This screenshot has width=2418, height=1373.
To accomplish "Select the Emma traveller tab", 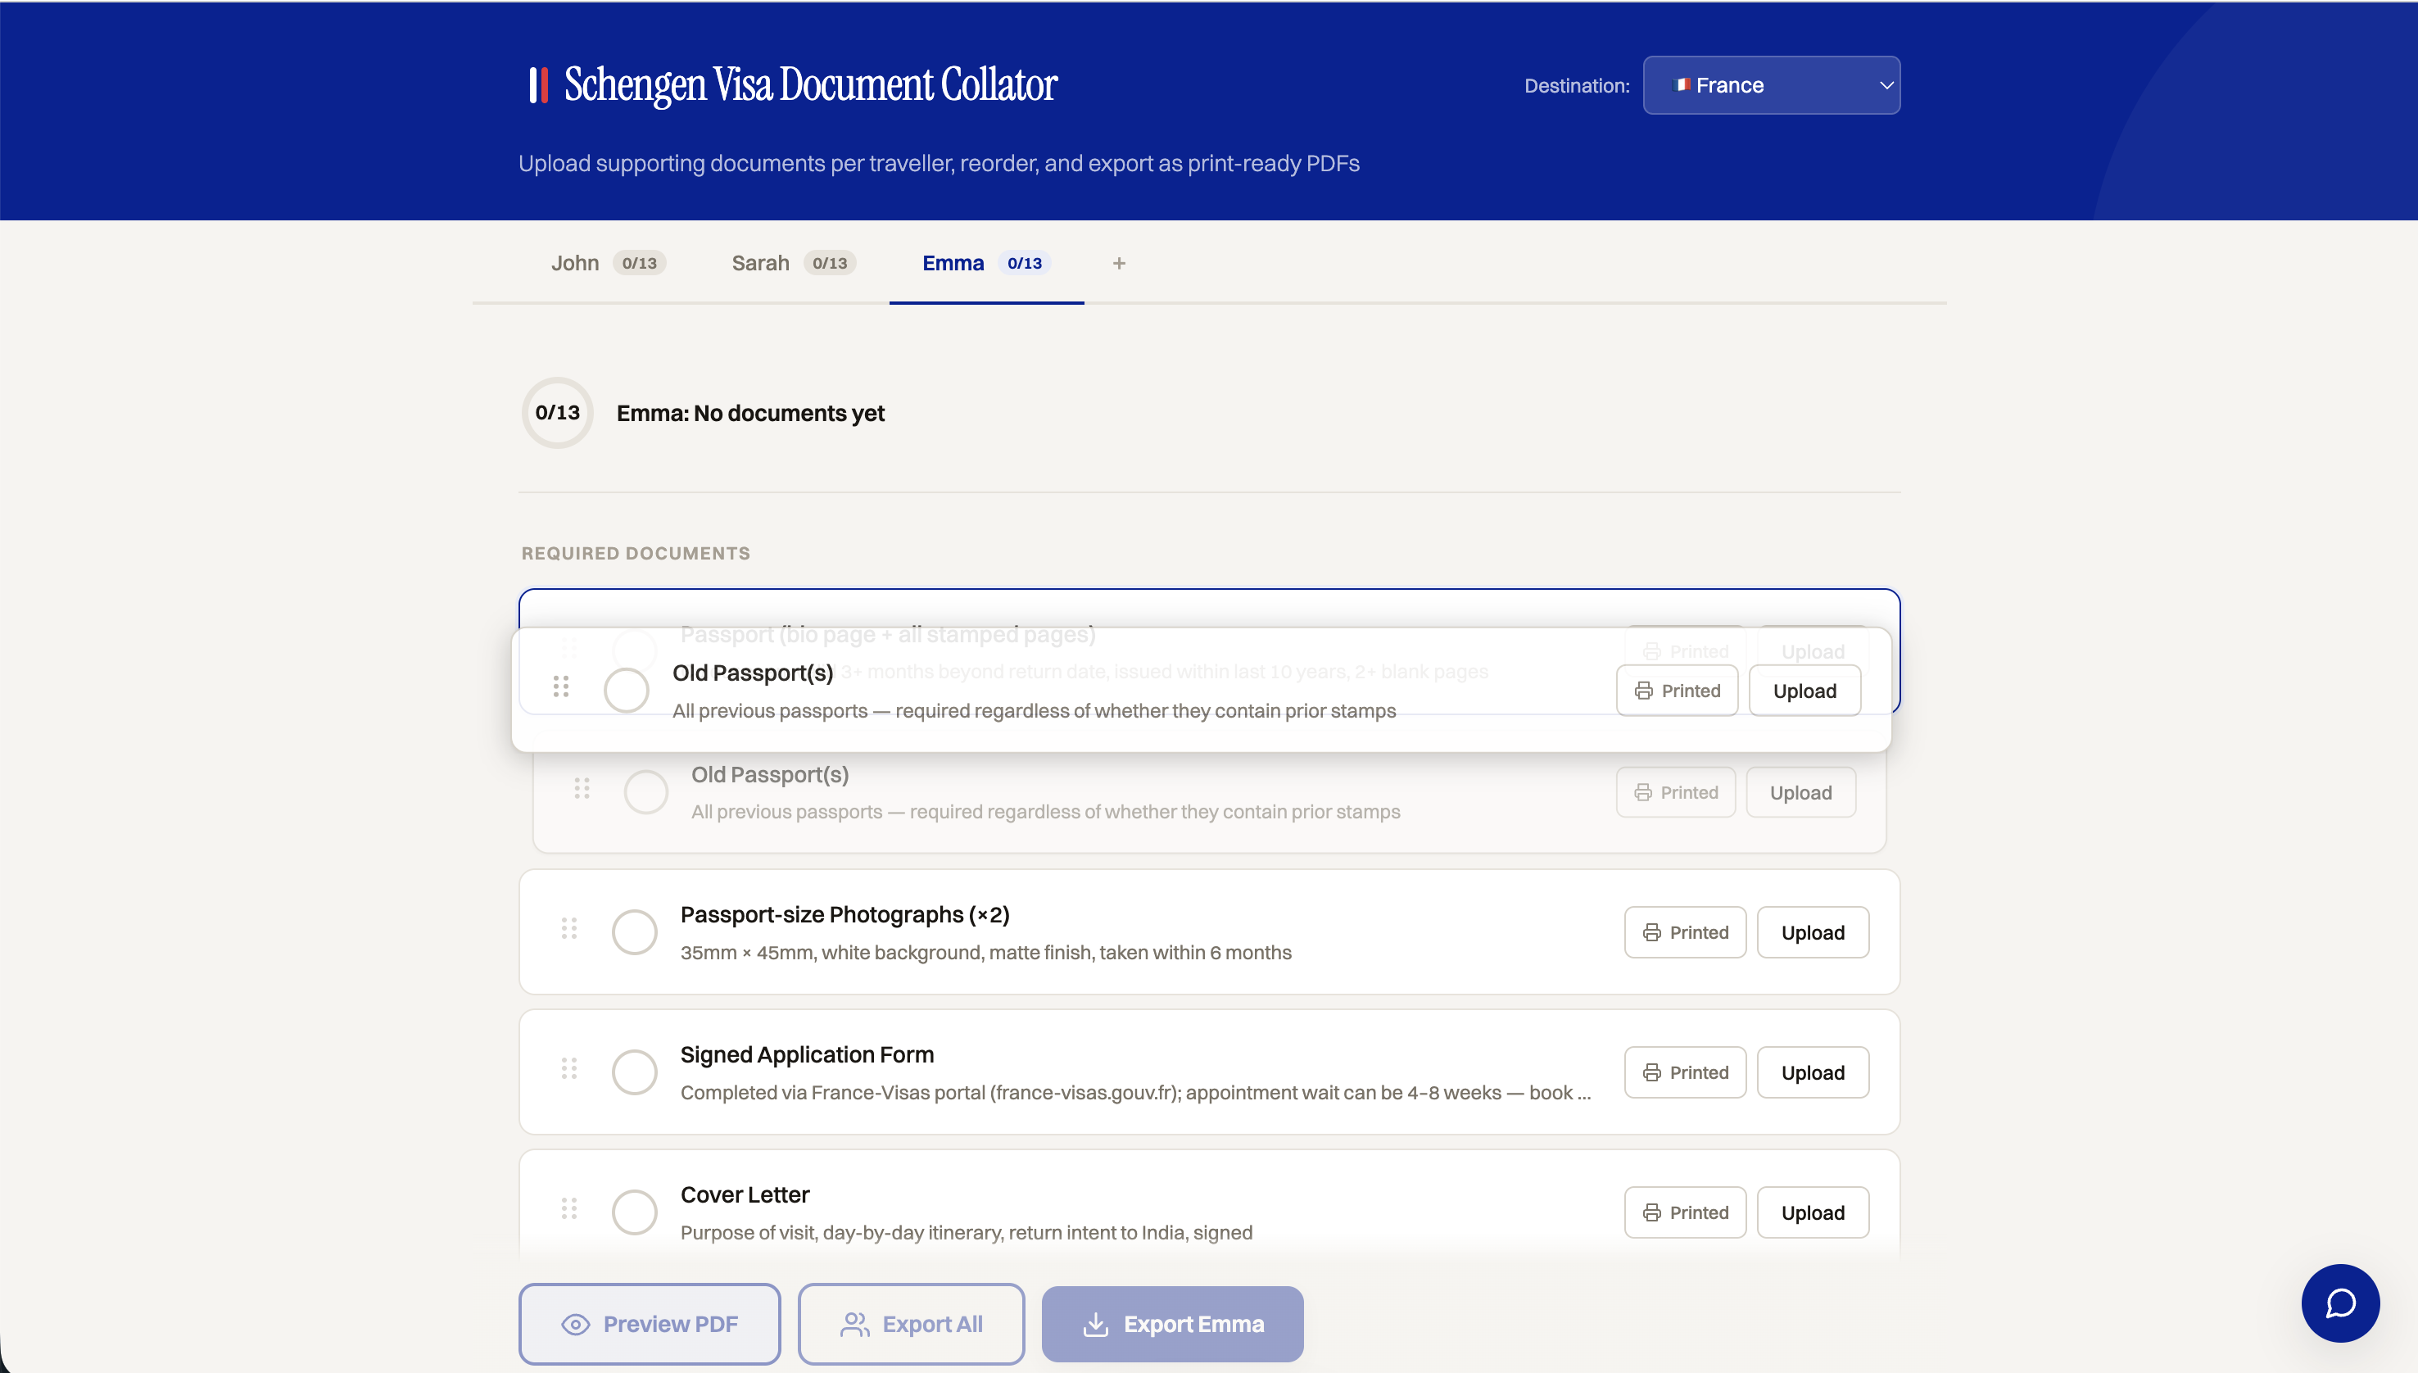I will point(986,263).
